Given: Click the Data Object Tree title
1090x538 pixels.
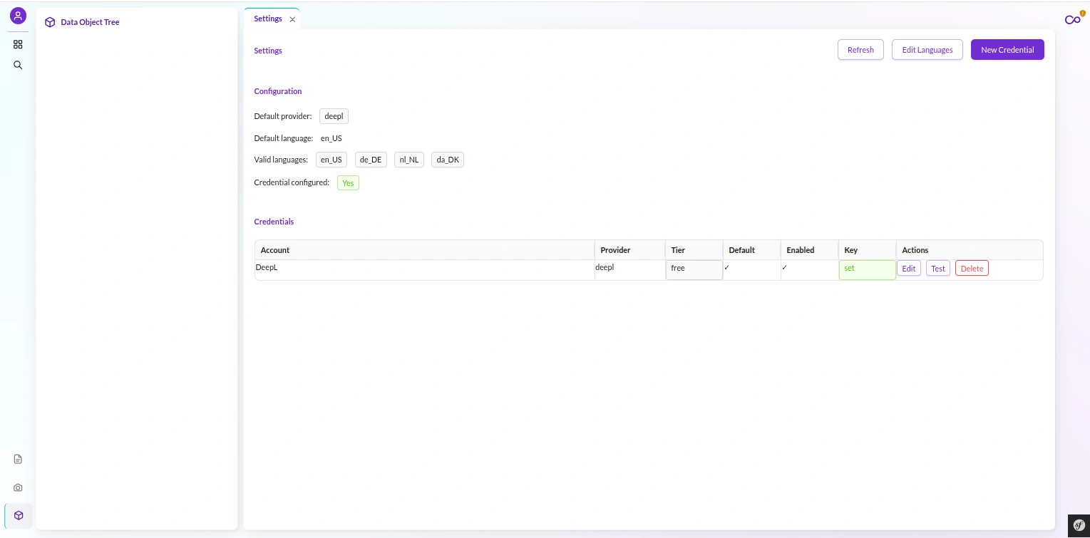Looking at the screenshot, I should coord(90,22).
